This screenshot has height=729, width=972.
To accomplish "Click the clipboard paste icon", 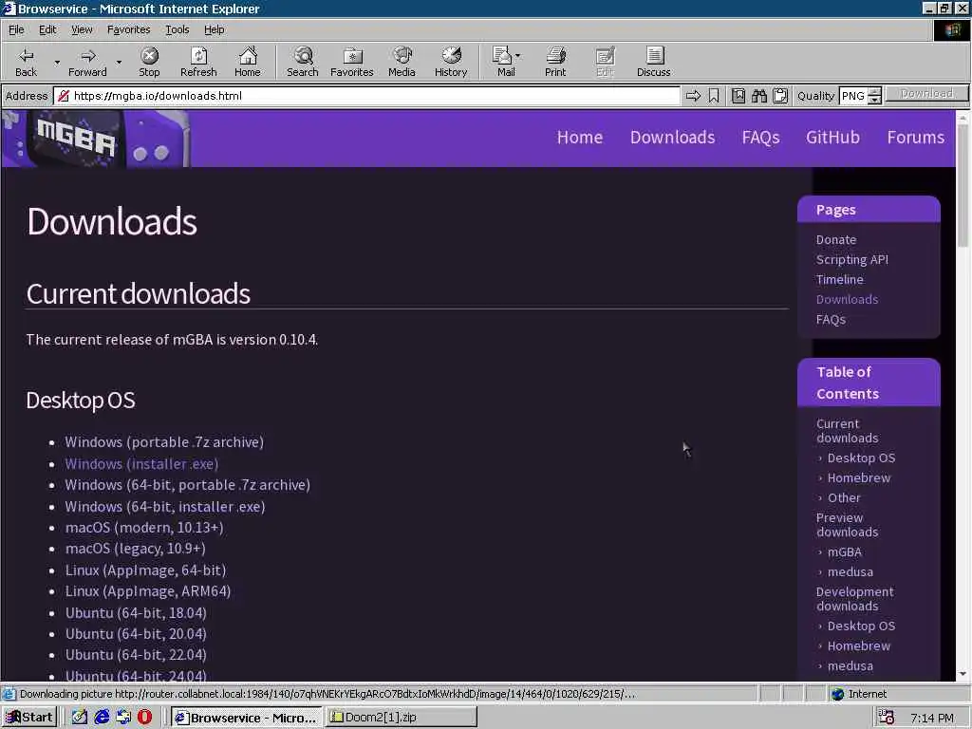I will 780,96.
